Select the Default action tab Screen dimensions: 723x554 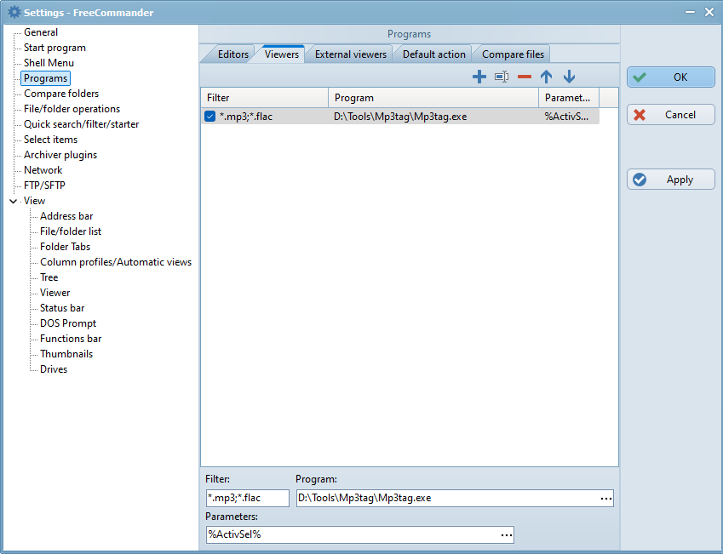[433, 54]
